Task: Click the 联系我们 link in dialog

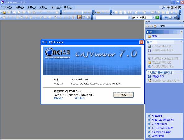Action: (58, 98)
